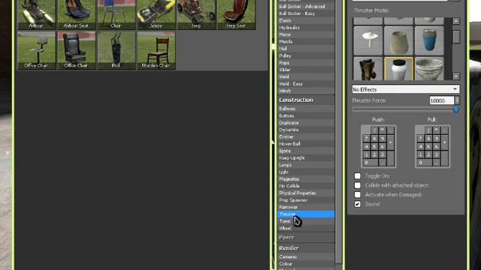This screenshot has width=481, height=270.
Task: Enable Collide with attached object
Action: point(358,185)
